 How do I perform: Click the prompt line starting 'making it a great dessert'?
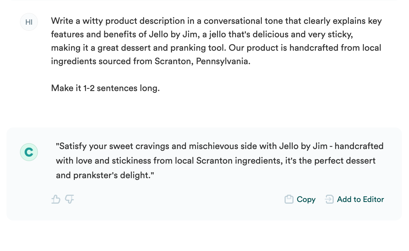click(x=216, y=48)
